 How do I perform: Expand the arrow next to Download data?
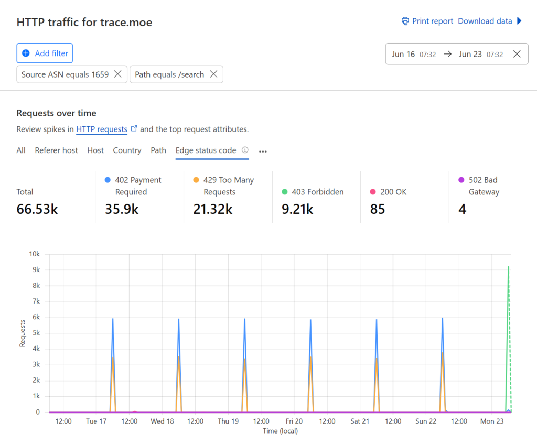point(519,21)
